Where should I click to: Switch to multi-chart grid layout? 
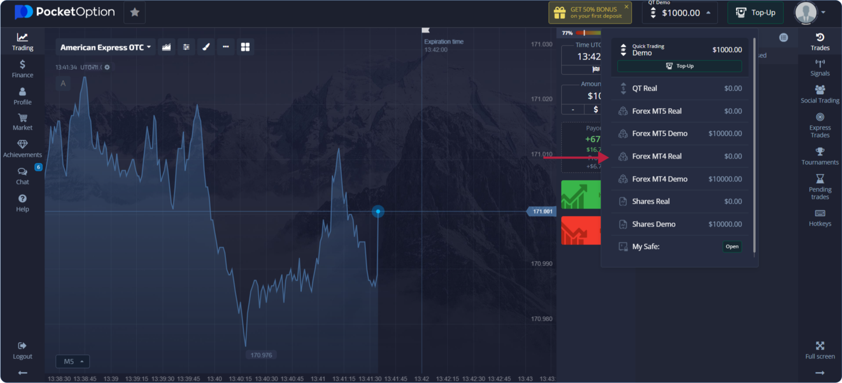(245, 47)
